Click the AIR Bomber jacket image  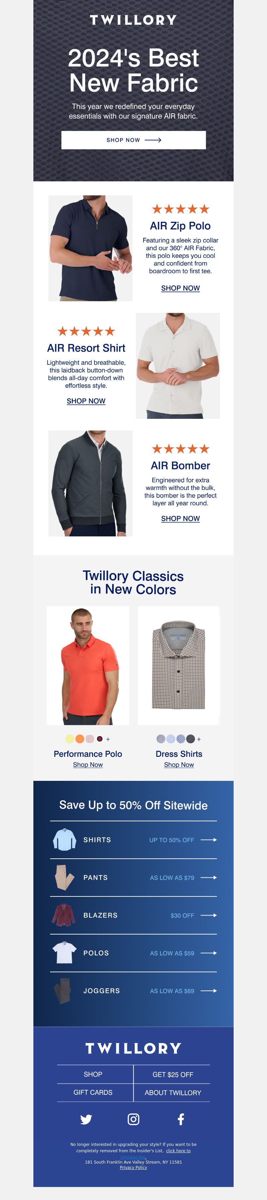tap(90, 483)
